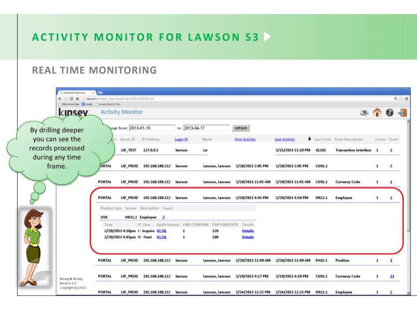Click the kinsey logo

[x=73, y=112]
